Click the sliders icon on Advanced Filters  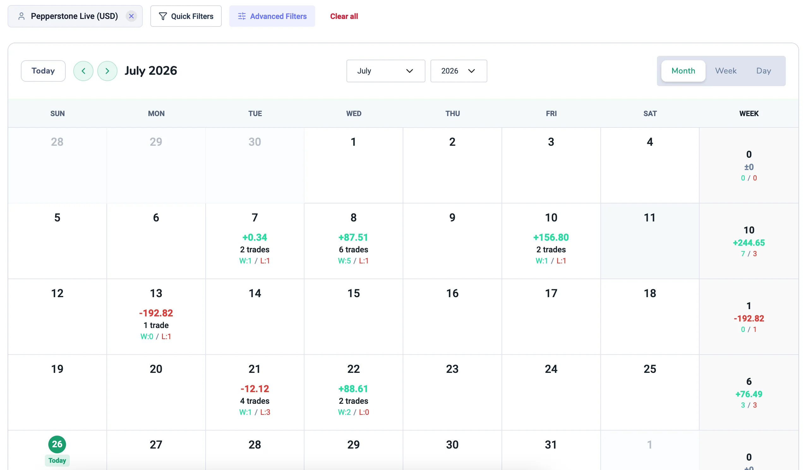pos(242,16)
